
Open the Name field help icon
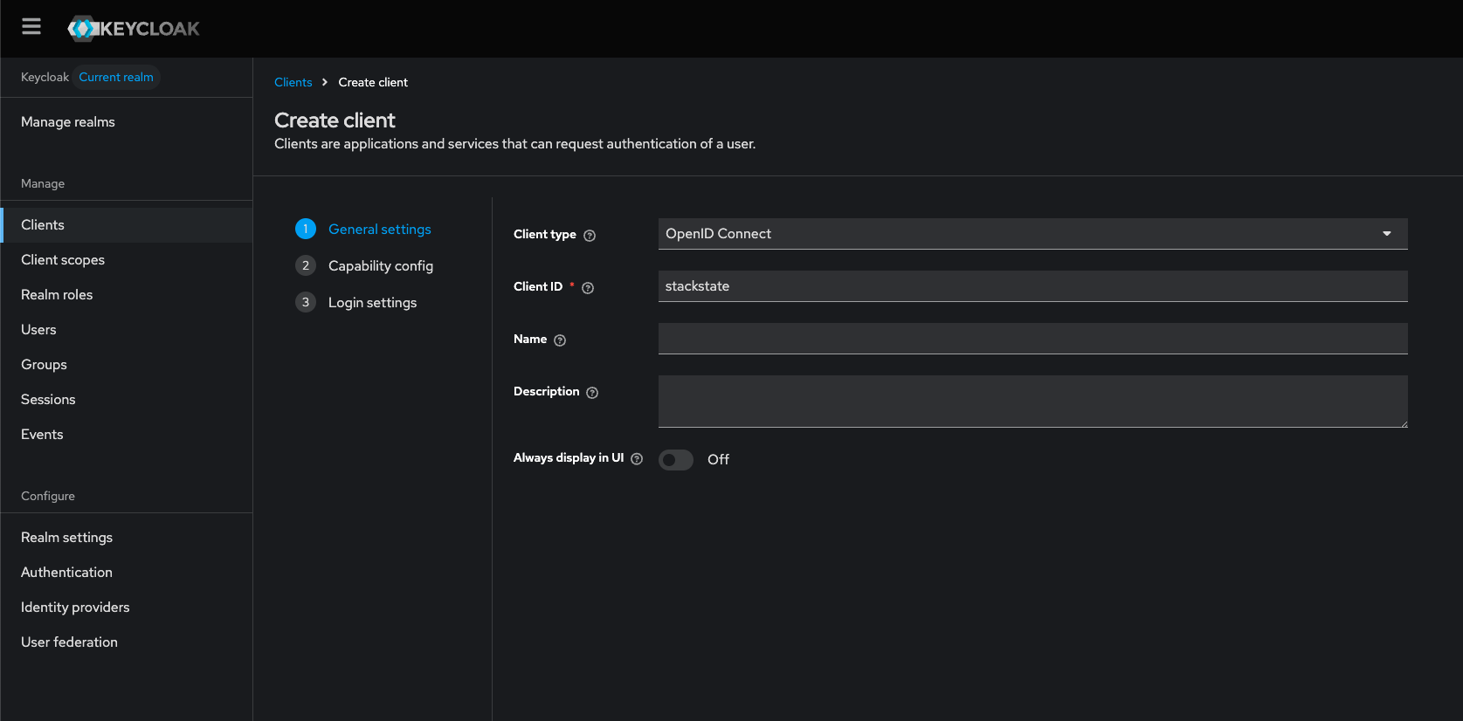tap(560, 340)
